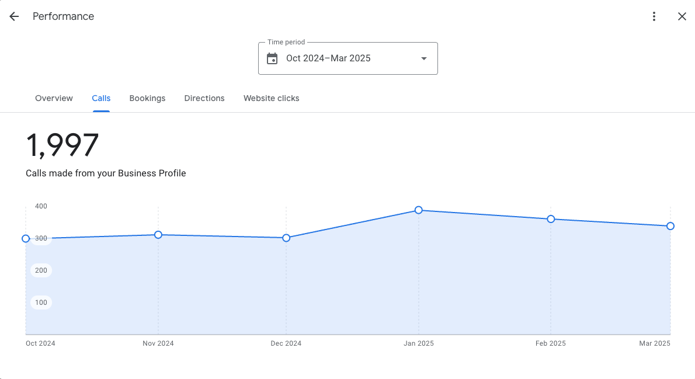This screenshot has height=379, width=695.
Task: Expand the Time period dropdown arrow
Action: coord(424,58)
